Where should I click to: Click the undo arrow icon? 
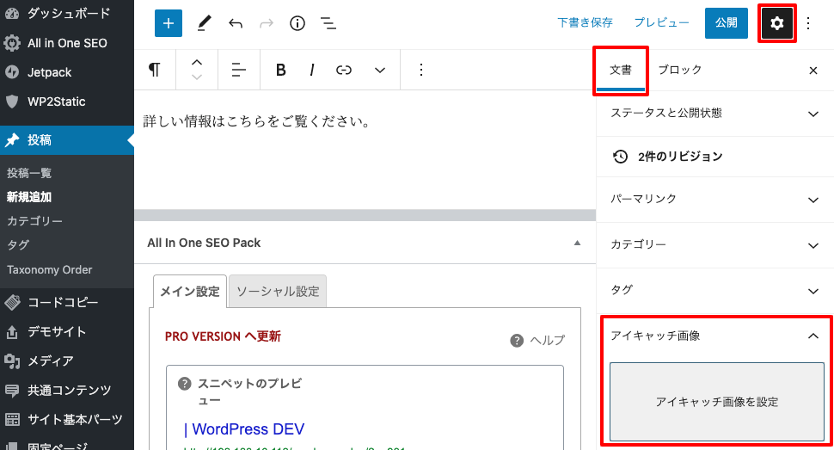236,23
